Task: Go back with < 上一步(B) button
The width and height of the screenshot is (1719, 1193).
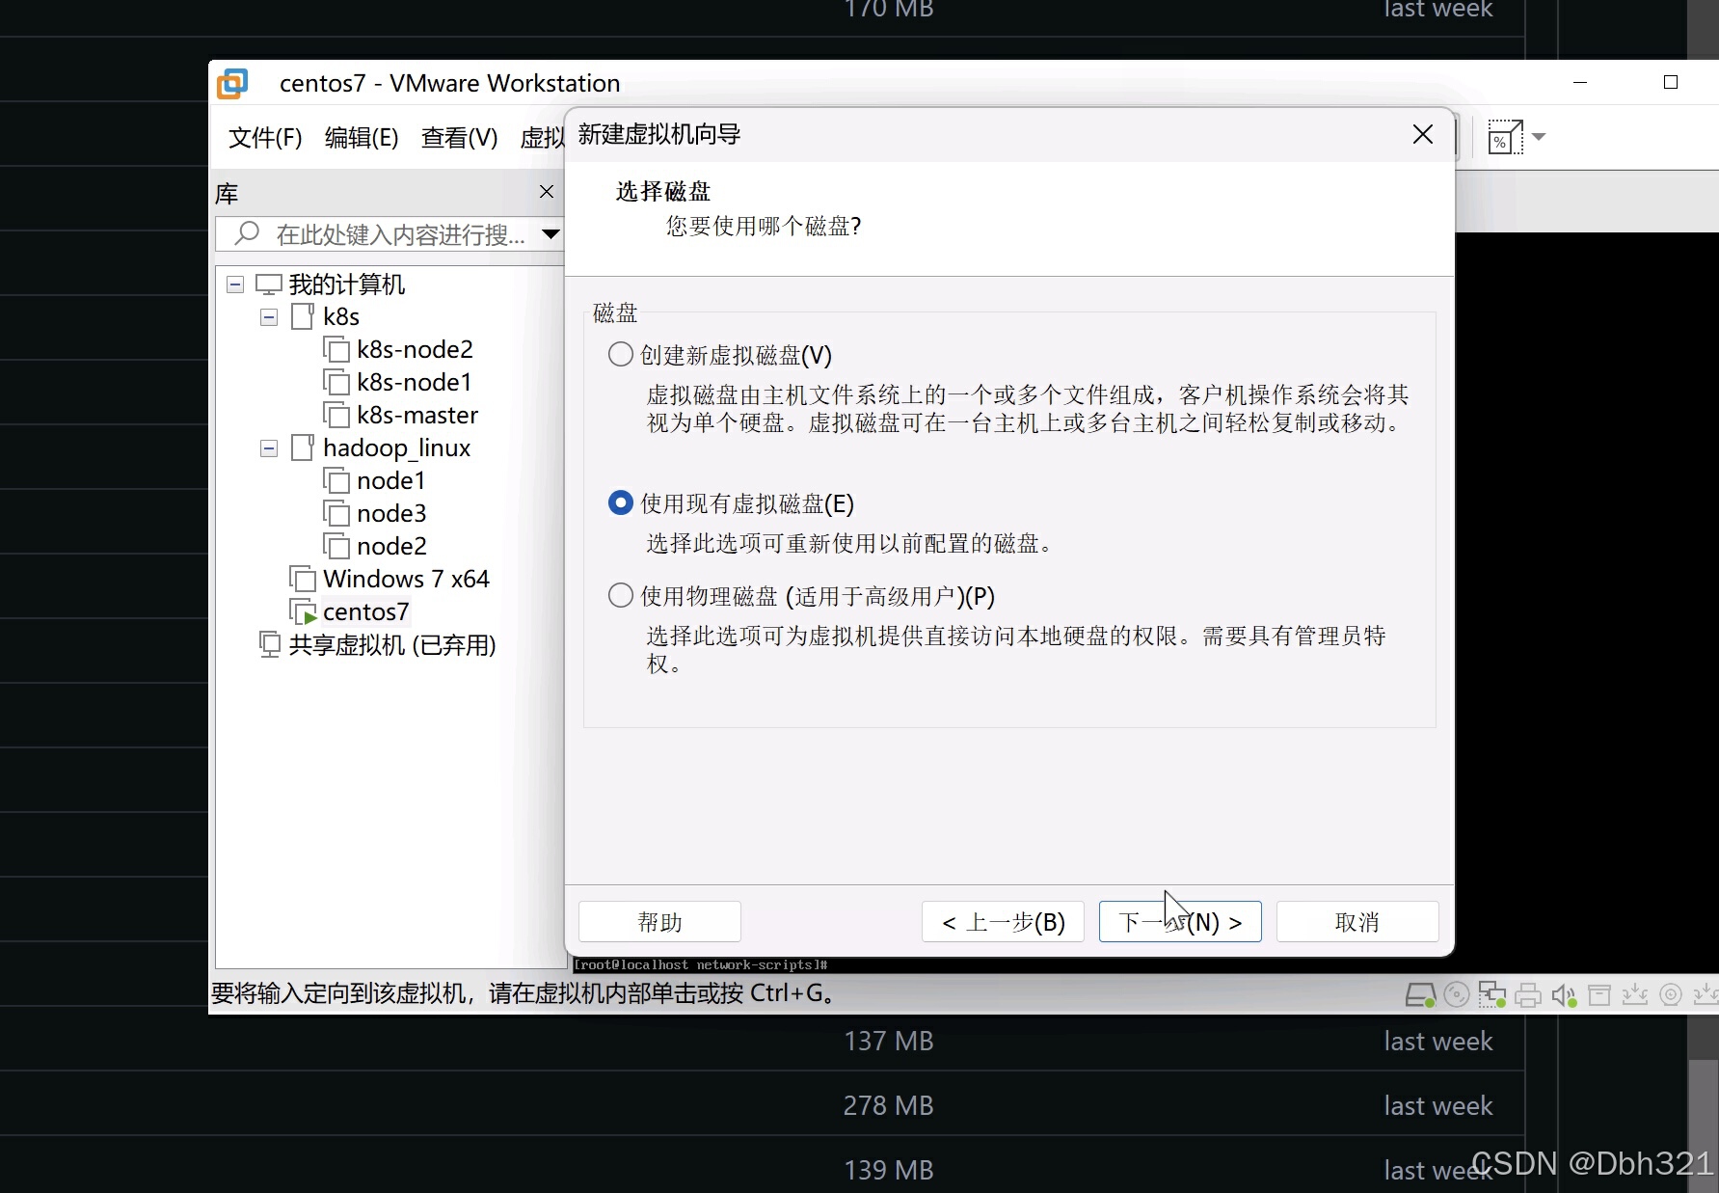Action: 1003,922
